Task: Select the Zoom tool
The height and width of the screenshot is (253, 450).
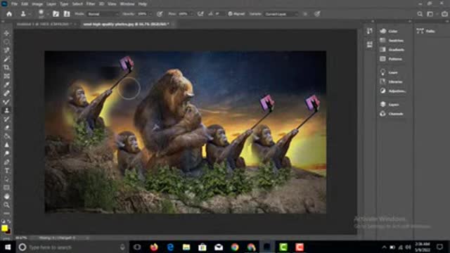Action: click(x=6, y=205)
